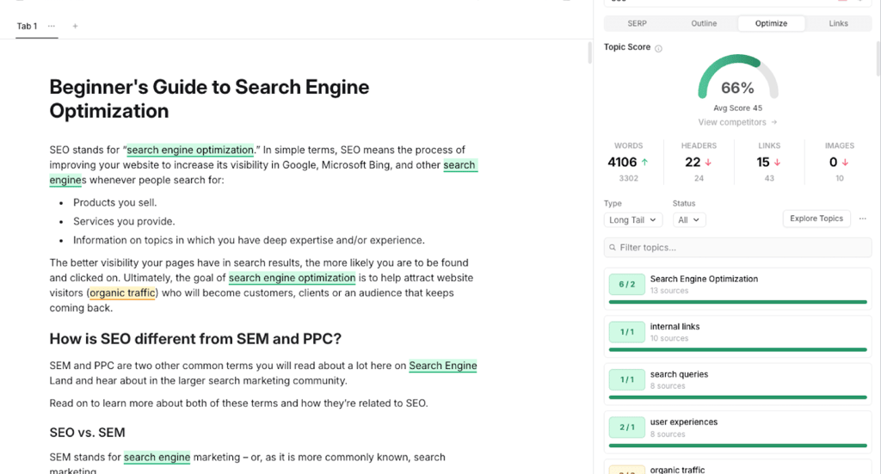Click the Headers 22 statistic
This screenshot has width=881, height=474.
pos(699,162)
